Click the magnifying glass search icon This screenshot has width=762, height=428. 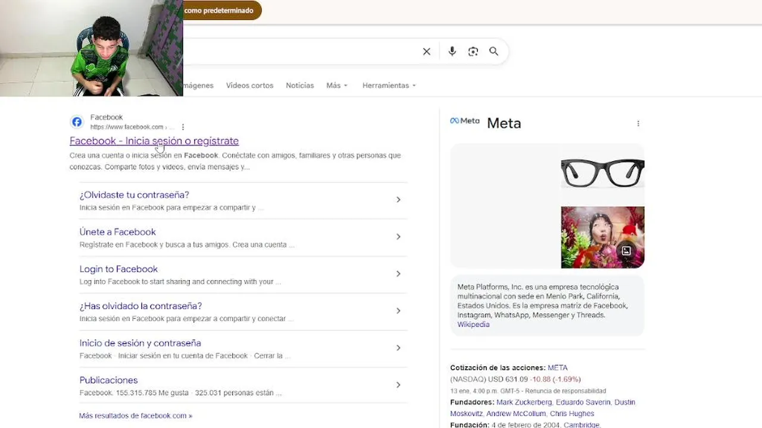click(x=494, y=52)
